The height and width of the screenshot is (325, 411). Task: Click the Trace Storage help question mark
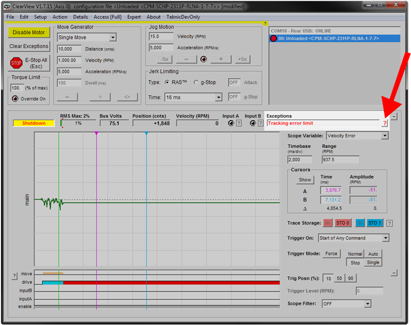click(389, 223)
